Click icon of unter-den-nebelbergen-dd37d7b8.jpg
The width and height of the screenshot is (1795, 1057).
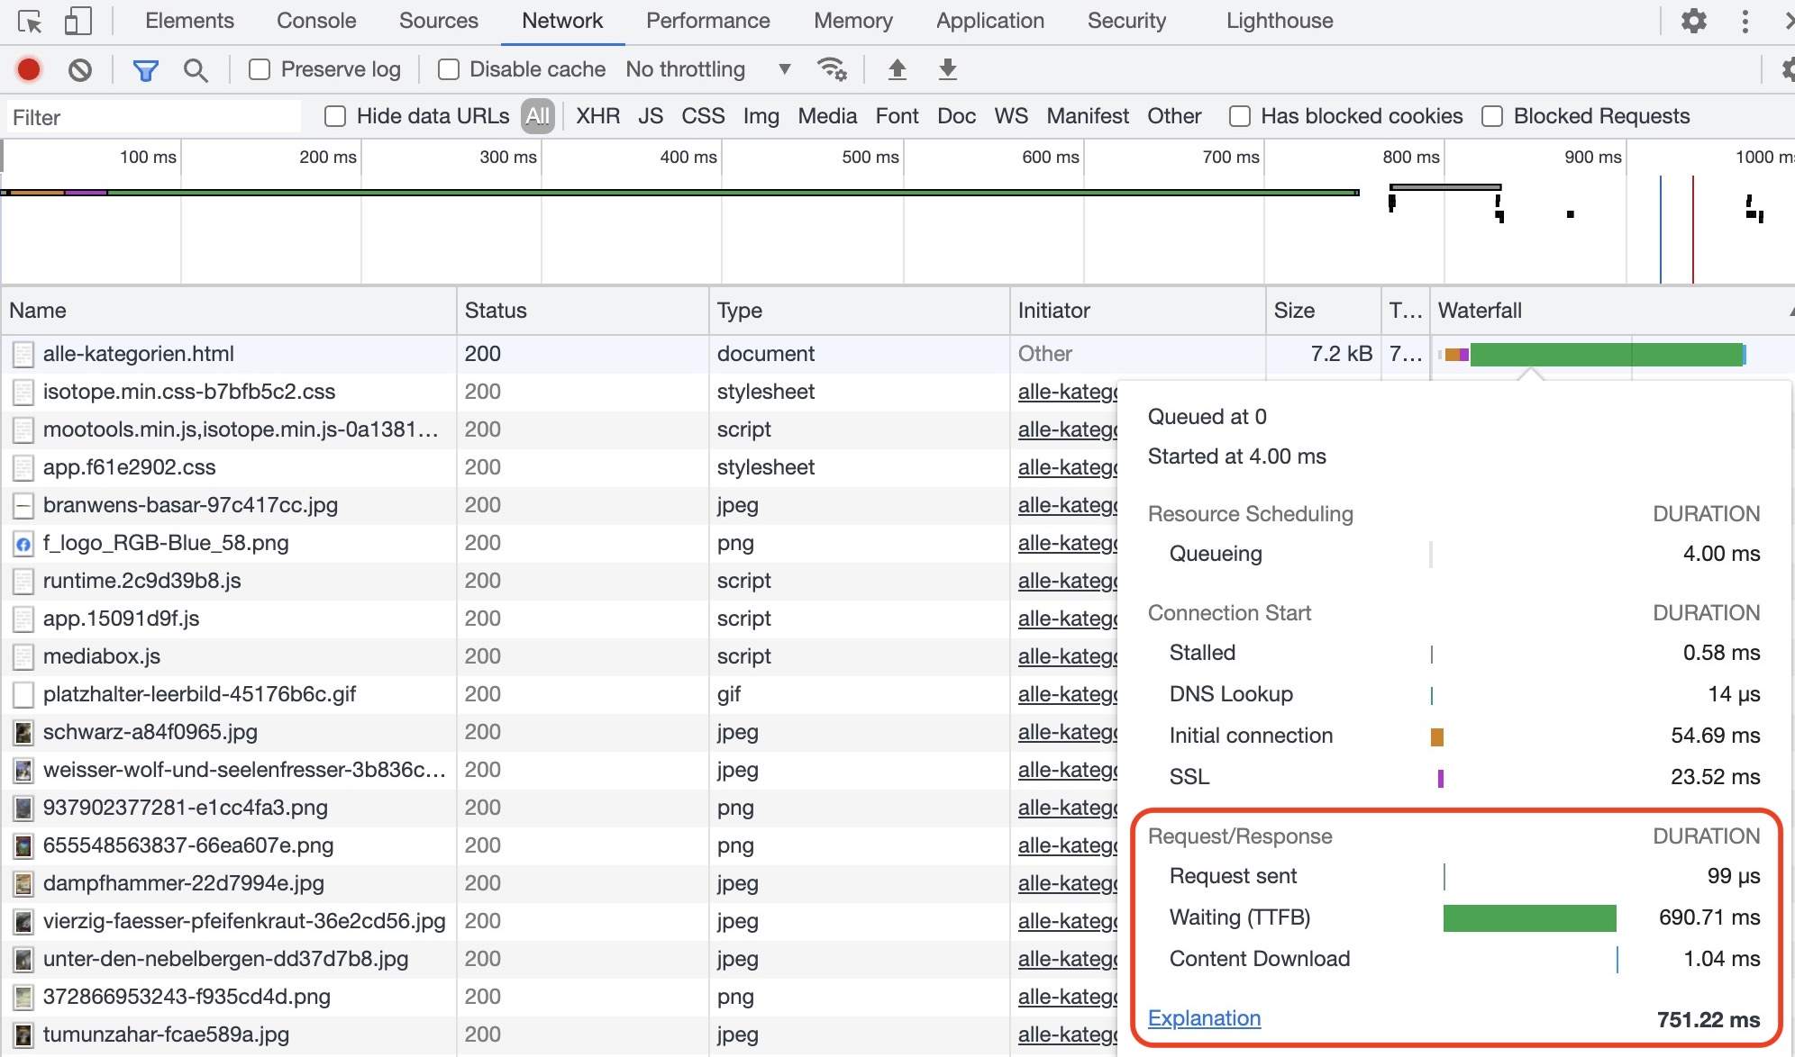click(x=23, y=959)
